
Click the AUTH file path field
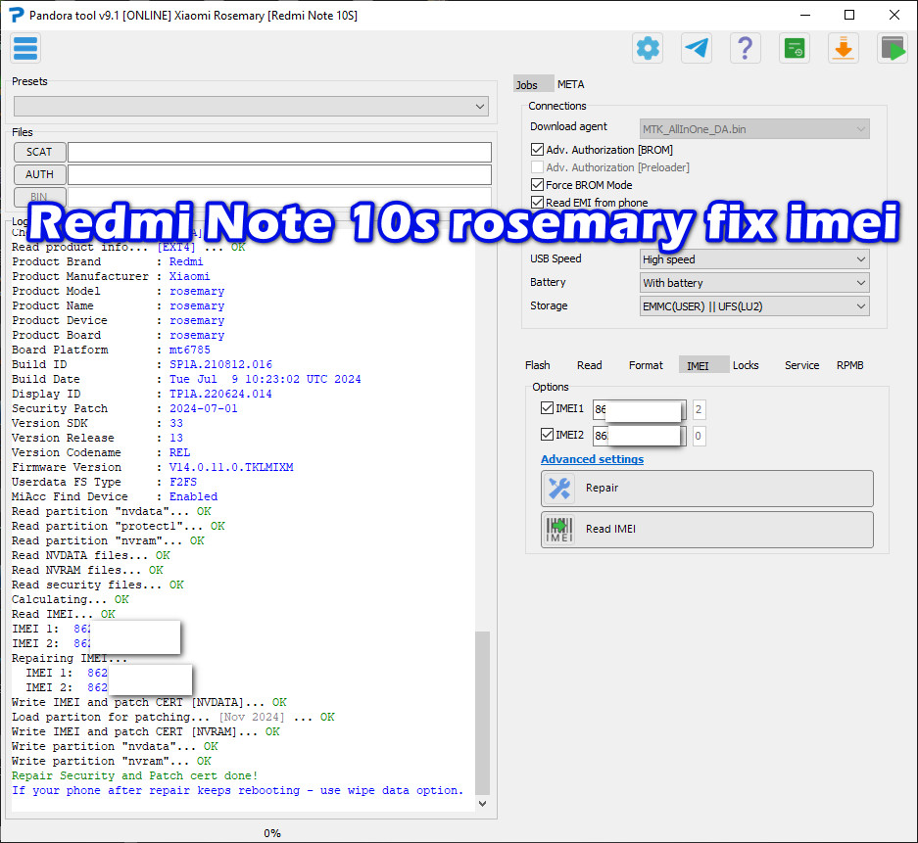click(x=279, y=174)
